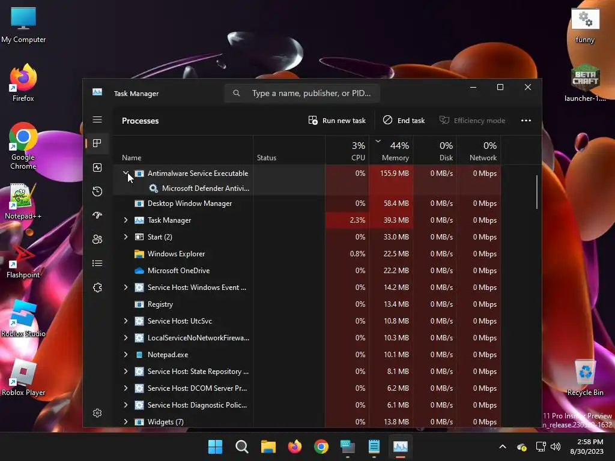Select the Processes page icon in the sidebar

[x=97, y=143]
